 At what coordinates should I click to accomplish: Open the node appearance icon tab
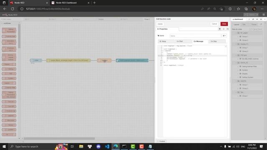pos(227,29)
